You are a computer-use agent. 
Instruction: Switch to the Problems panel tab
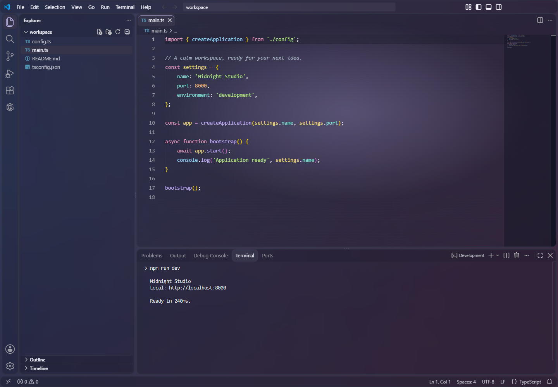tap(152, 255)
